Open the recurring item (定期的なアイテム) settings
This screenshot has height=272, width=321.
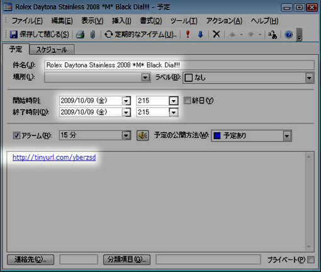click(x=140, y=35)
